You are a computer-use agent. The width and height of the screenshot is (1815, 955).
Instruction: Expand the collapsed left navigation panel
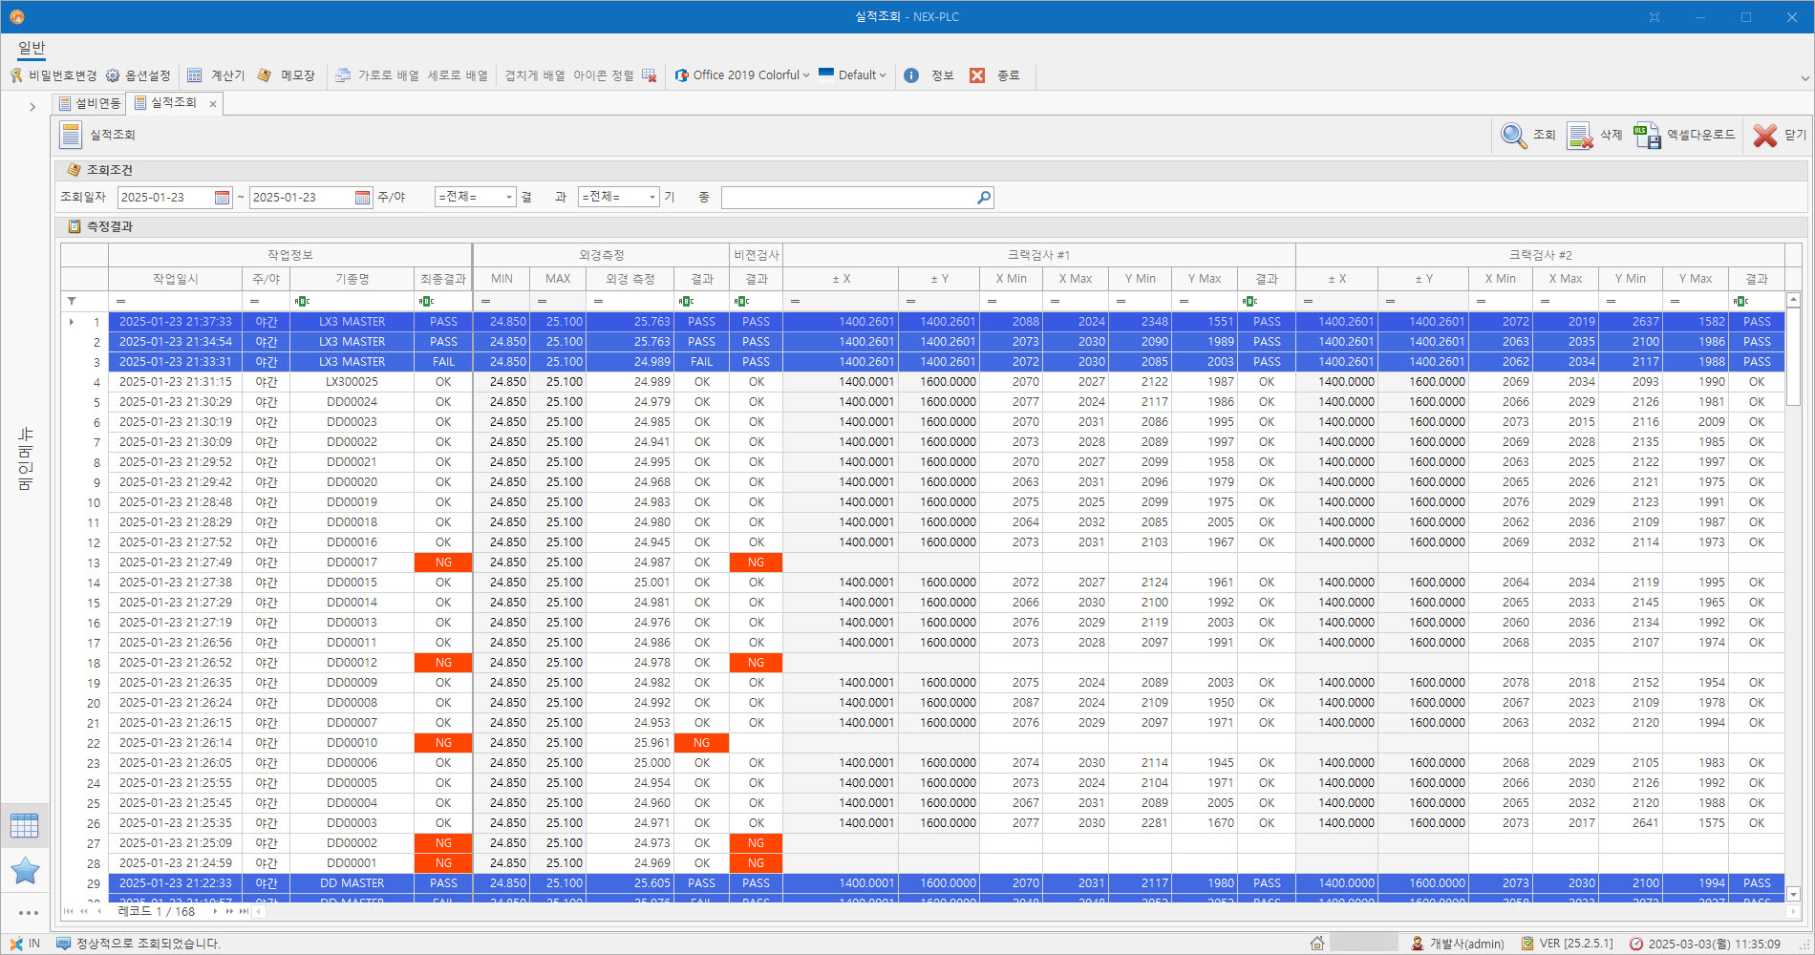(x=32, y=107)
